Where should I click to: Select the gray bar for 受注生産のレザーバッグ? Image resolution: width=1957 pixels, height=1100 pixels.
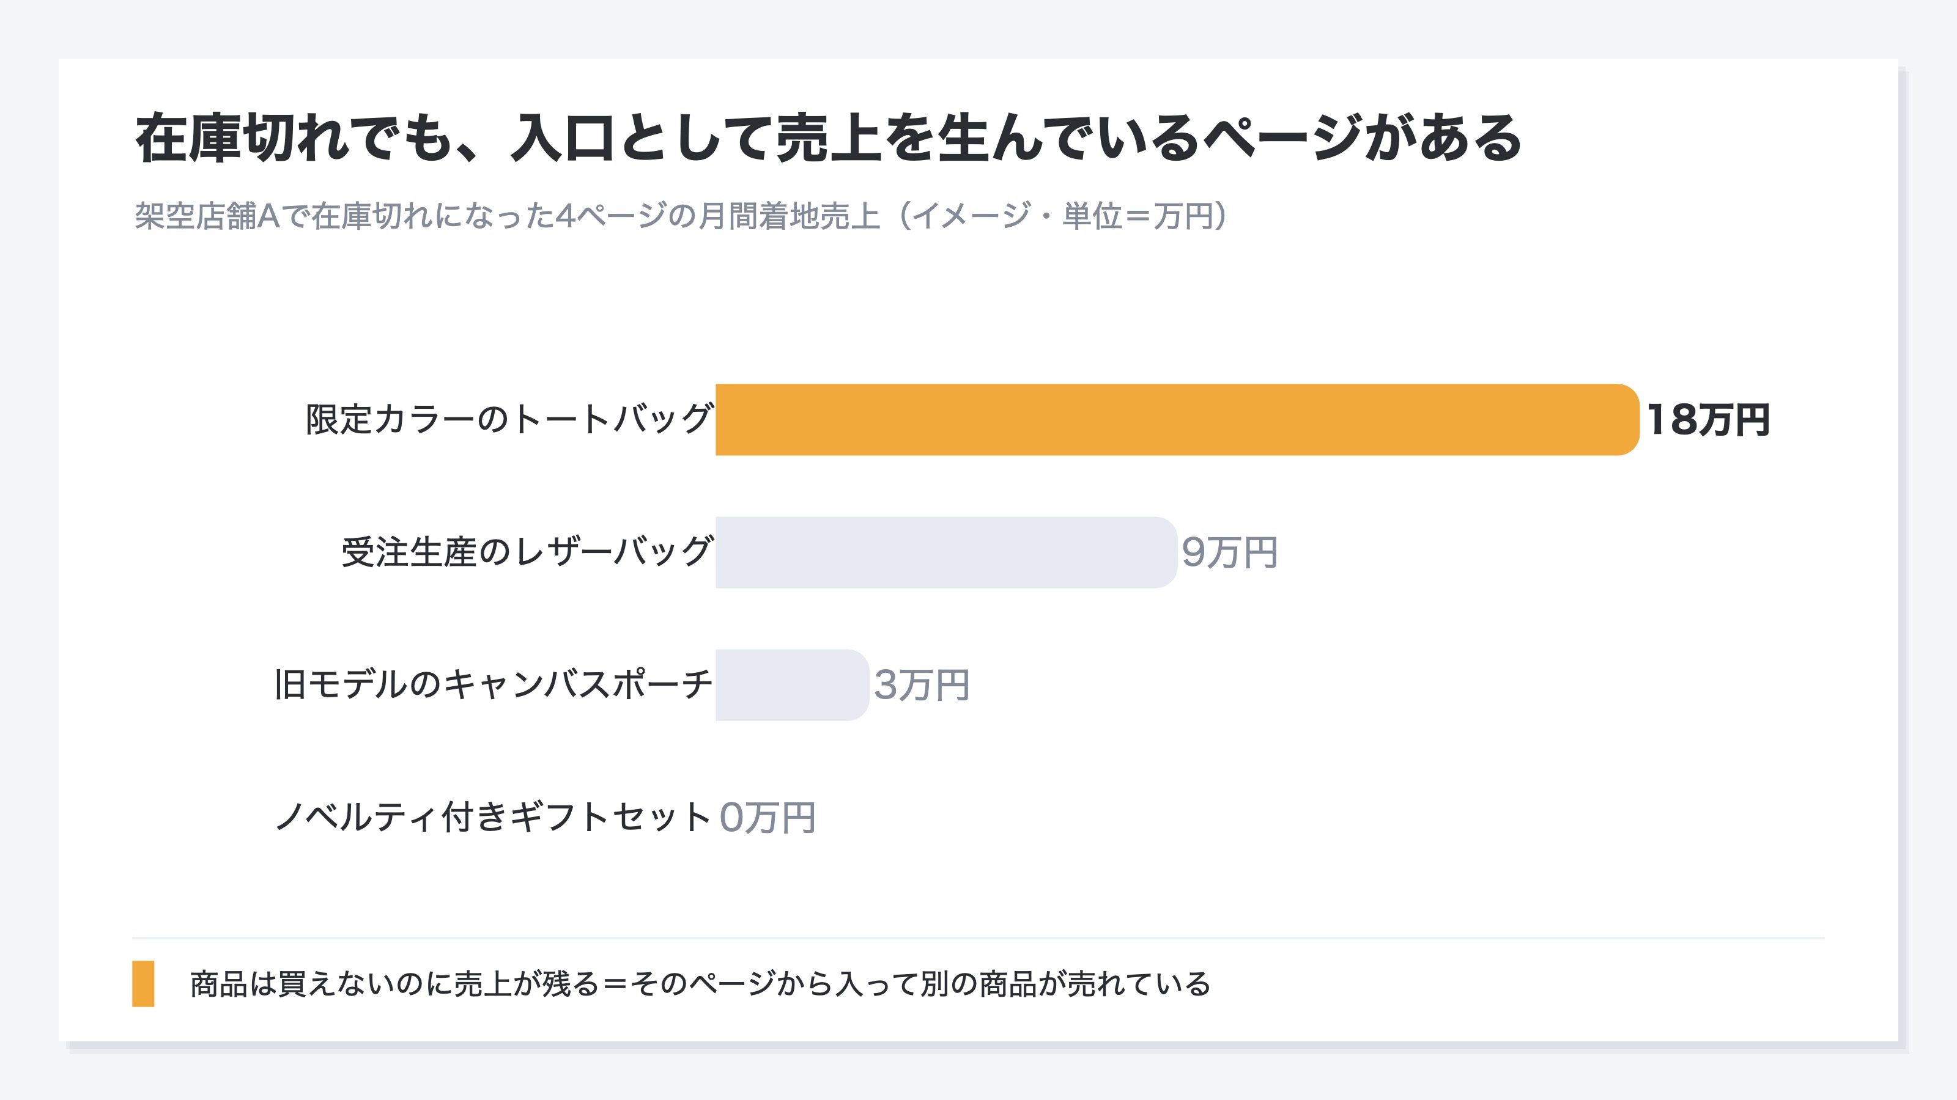tap(946, 552)
